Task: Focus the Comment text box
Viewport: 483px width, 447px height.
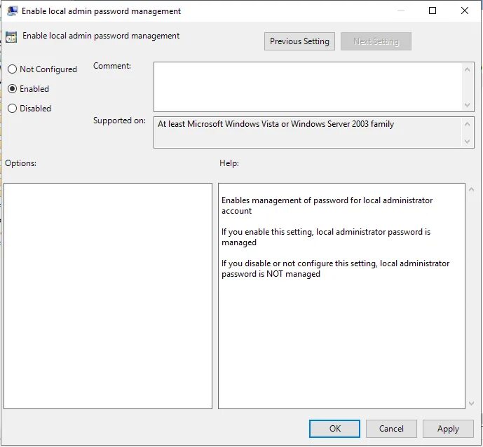Action: (x=308, y=87)
